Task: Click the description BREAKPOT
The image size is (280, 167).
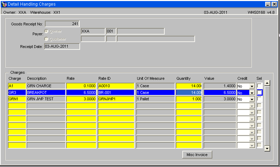Action: [x=46, y=93]
